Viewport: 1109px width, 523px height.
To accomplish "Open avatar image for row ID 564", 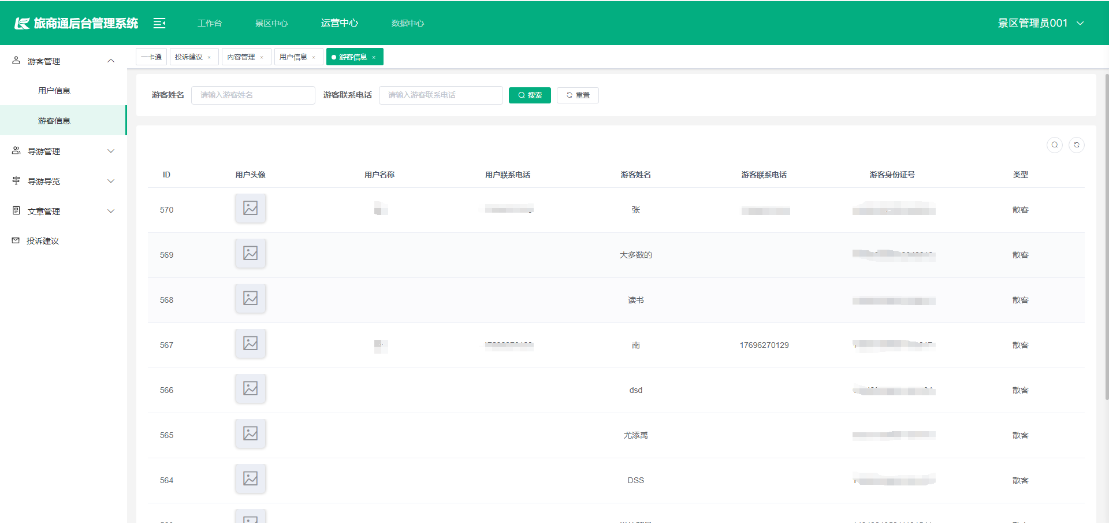I will click(251, 479).
